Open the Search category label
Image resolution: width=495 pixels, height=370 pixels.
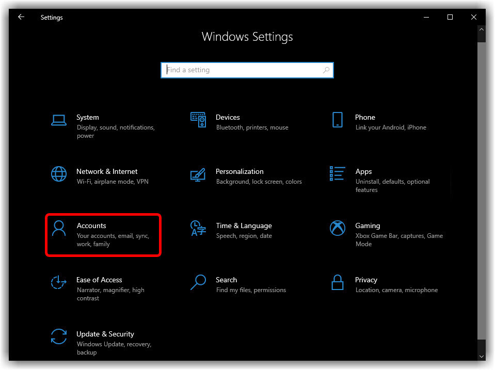click(226, 280)
